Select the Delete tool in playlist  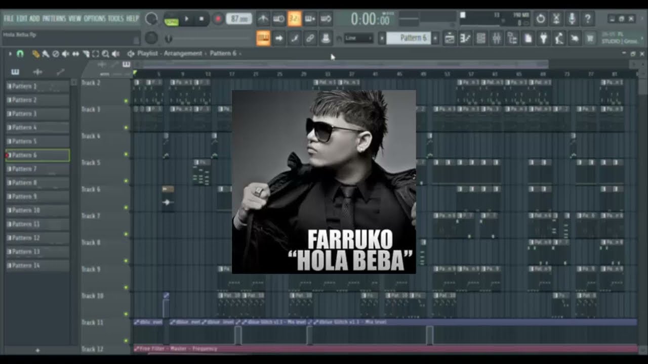coord(56,54)
